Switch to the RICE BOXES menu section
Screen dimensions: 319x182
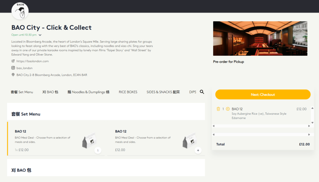click(128, 92)
